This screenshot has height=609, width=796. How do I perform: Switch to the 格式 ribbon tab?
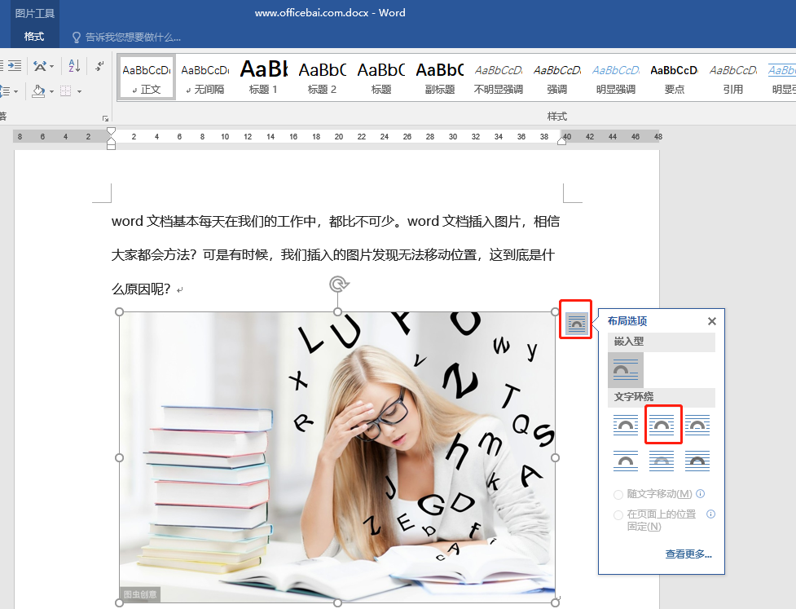[33, 36]
